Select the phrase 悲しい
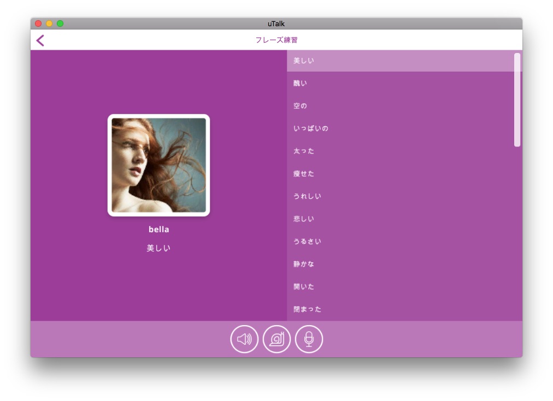 pos(304,219)
